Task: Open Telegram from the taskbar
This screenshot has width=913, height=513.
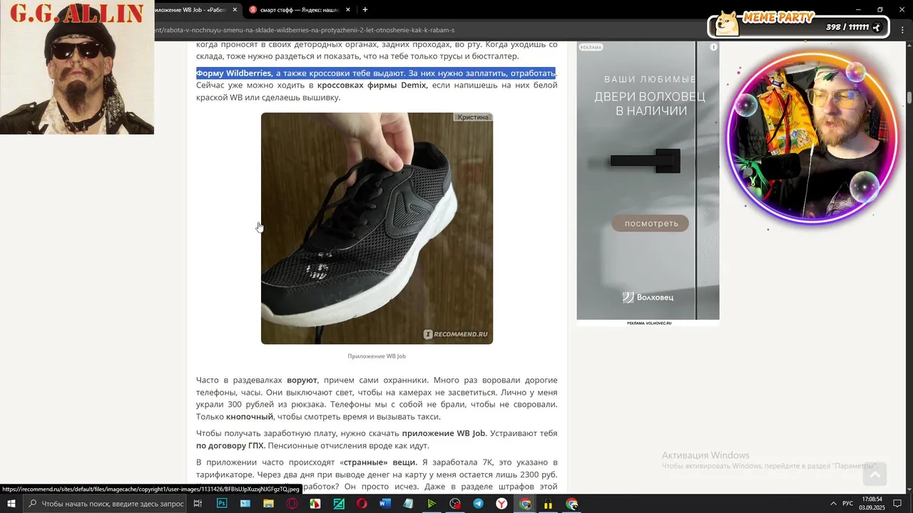Action: [x=478, y=504]
